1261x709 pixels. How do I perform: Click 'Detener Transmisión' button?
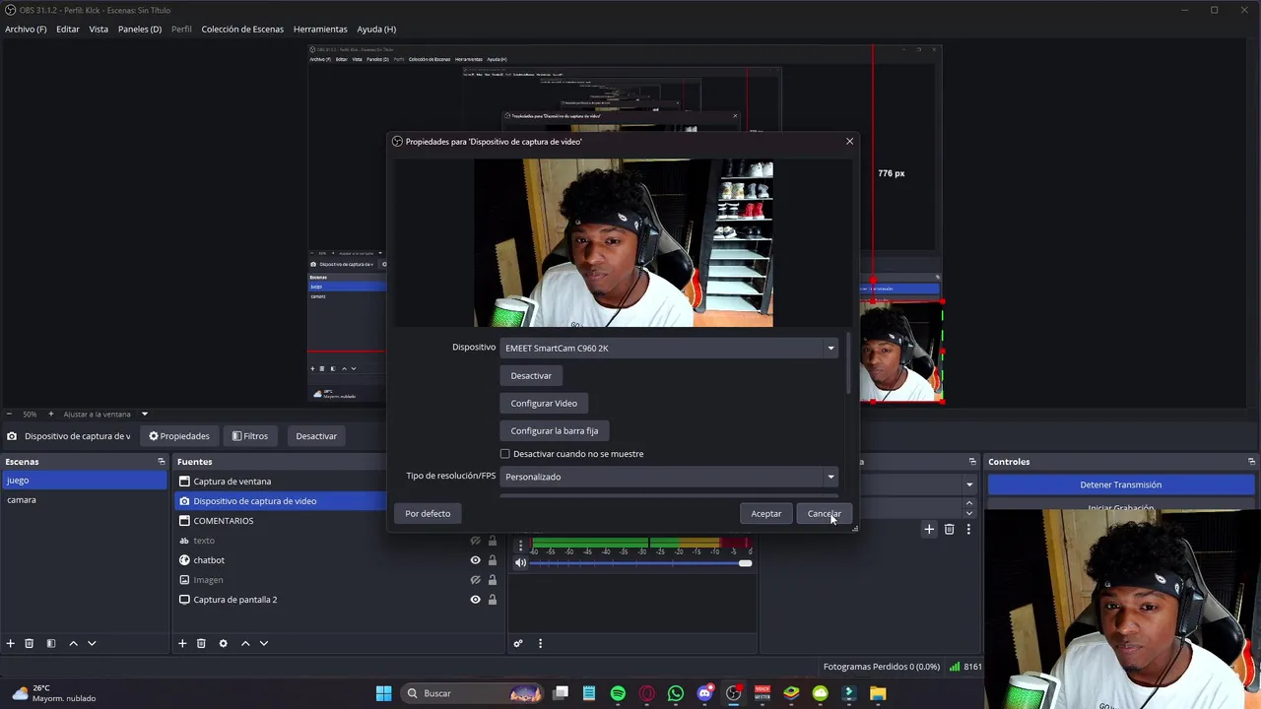(x=1121, y=484)
